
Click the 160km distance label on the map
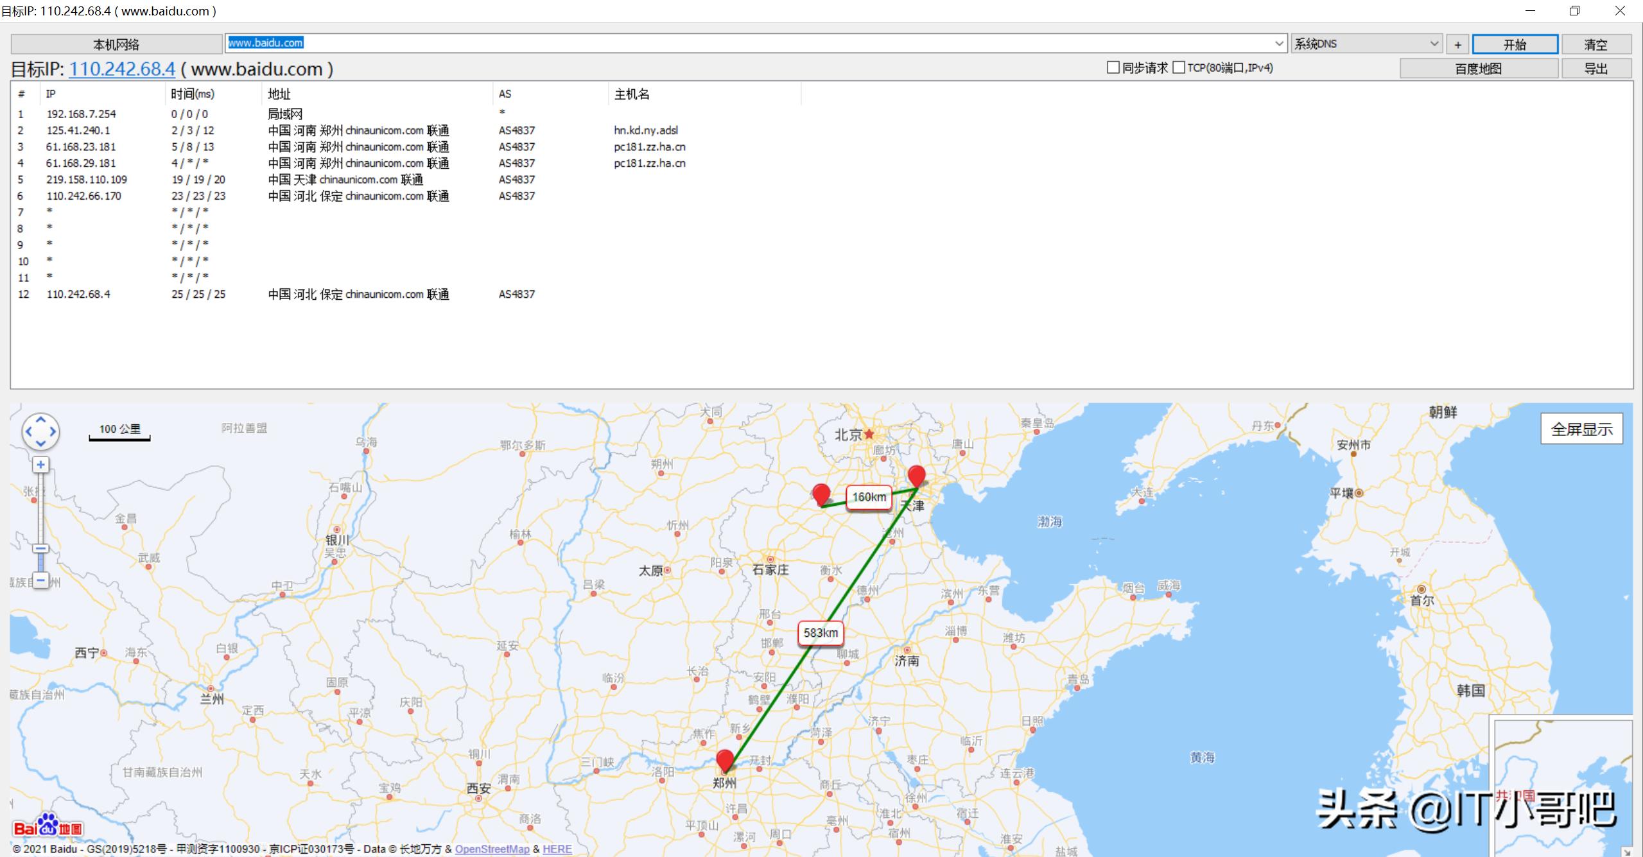[869, 497]
